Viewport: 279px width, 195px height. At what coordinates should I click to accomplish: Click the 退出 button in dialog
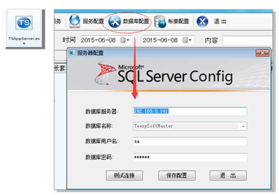click(x=228, y=176)
